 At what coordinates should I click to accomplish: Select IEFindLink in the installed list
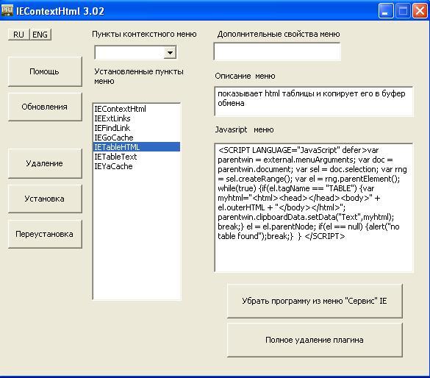[137, 128]
